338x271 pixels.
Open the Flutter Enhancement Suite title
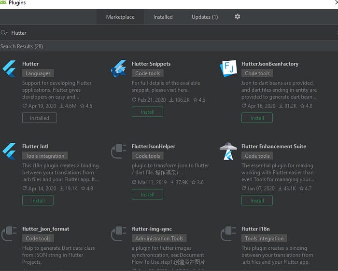(x=274, y=147)
